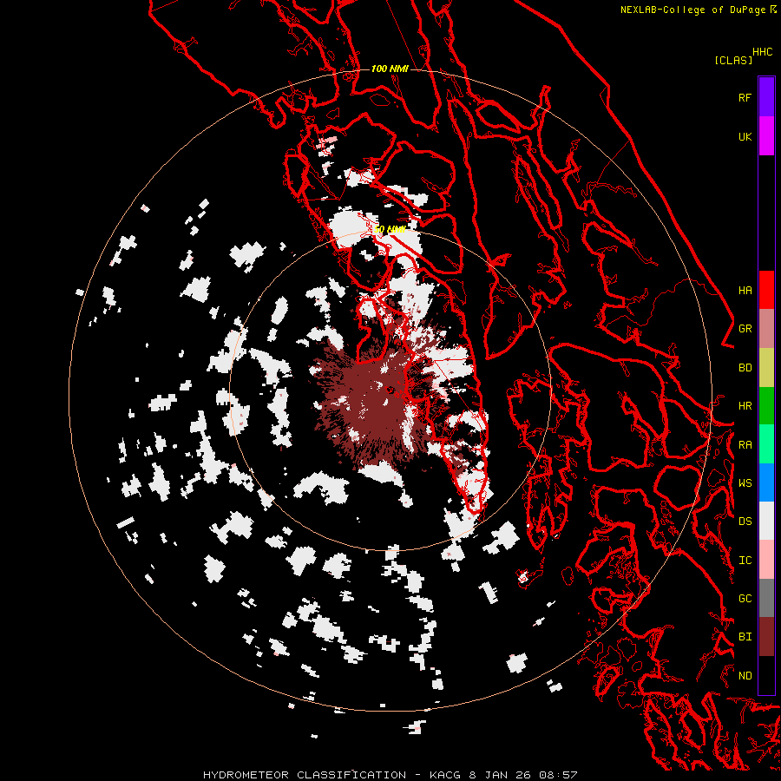781x781 pixels.
Task: Click the HA legend label
Action: click(x=745, y=291)
